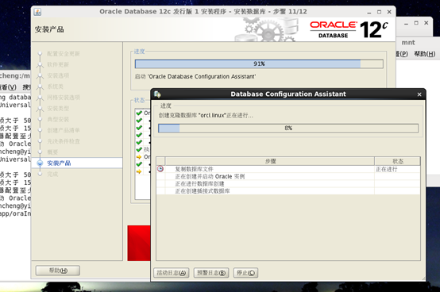
Task: Click the DBCA 8% progress bar
Action: (288, 128)
